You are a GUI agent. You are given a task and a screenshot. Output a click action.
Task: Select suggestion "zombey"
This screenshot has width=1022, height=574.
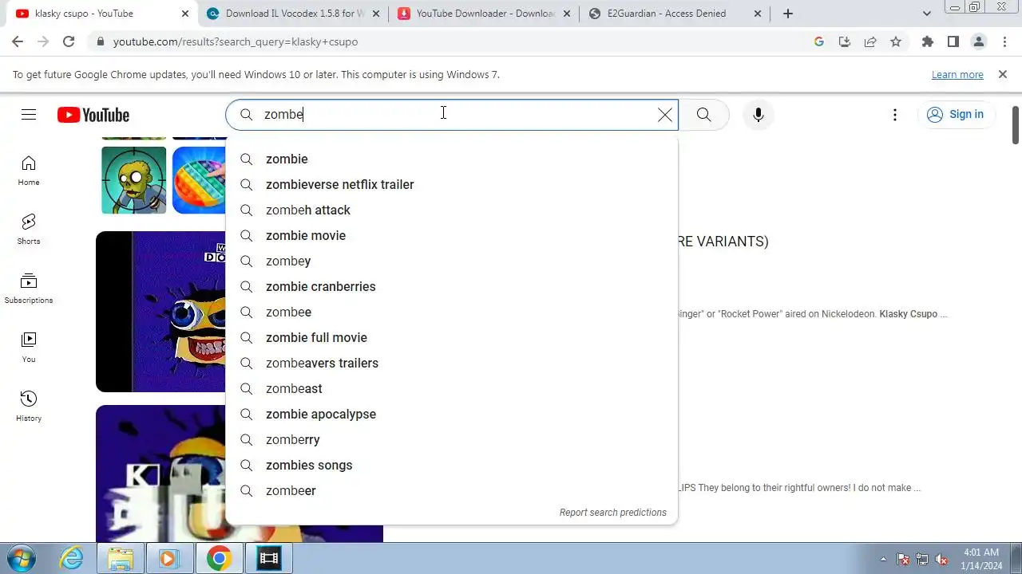click(x=452, y=261)
